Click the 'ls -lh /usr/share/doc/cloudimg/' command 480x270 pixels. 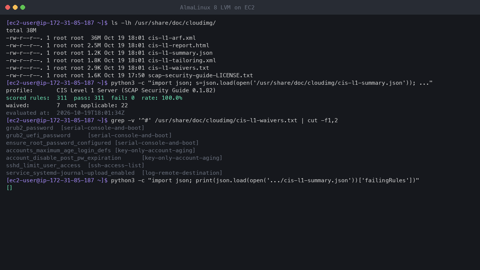click(163, 23)
